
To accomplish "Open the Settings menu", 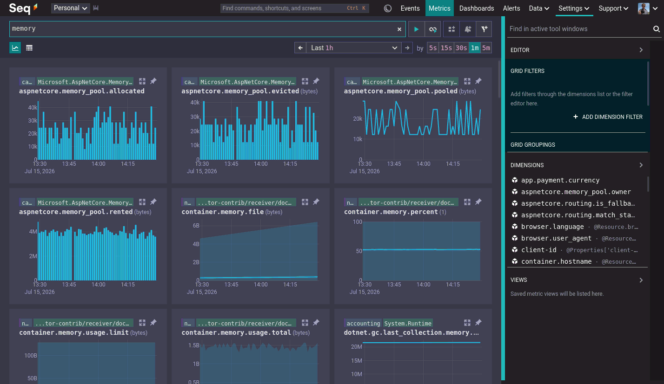I will pyautogui.click(x=574, y=8).
